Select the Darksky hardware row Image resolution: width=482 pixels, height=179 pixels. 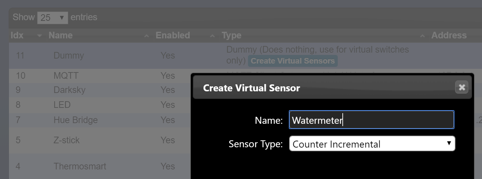[x=100, y=90]
